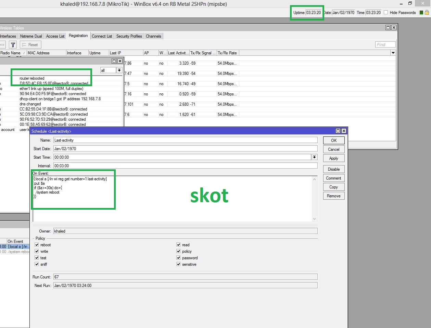The image size is (431, 328).
Task: Click inside the Find search field
Action: point(385,44)
